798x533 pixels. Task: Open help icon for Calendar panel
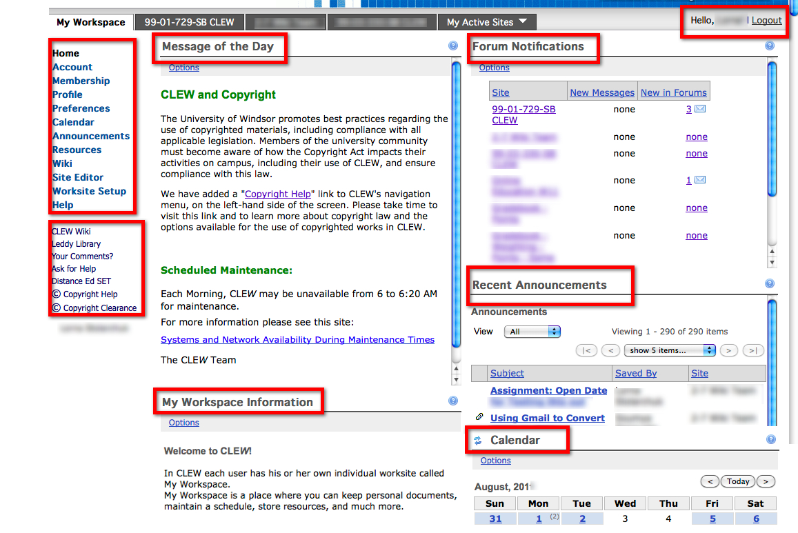coord(771,439)
